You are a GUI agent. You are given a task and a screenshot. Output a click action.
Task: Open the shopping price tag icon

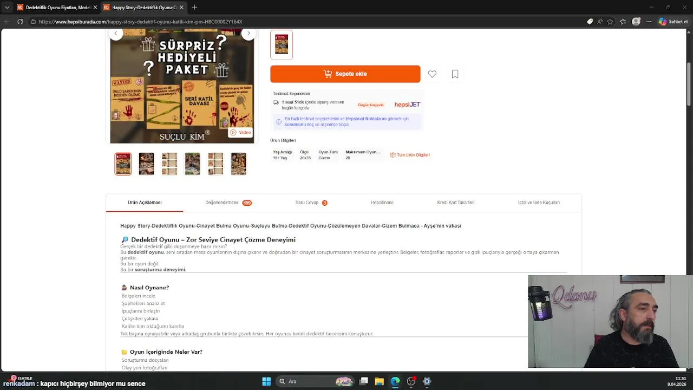coord(590,22)
